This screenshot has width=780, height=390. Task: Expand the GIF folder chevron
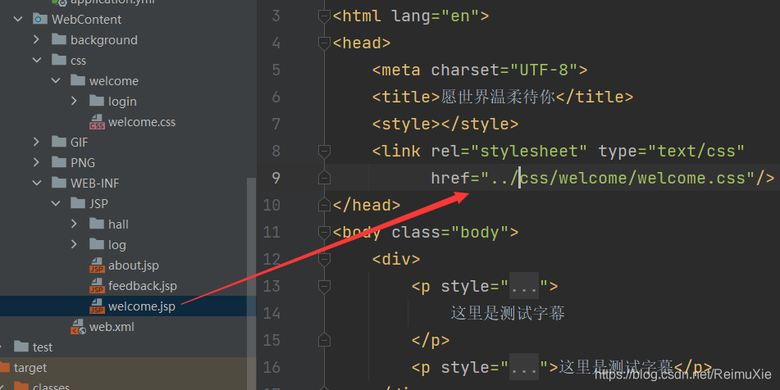pos(36,142)
